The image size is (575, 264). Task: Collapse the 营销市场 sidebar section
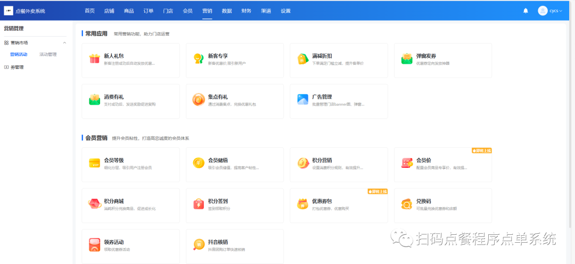pos(64,42)
